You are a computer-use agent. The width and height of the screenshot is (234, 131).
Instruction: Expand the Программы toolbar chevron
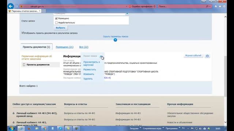[180, 128]
